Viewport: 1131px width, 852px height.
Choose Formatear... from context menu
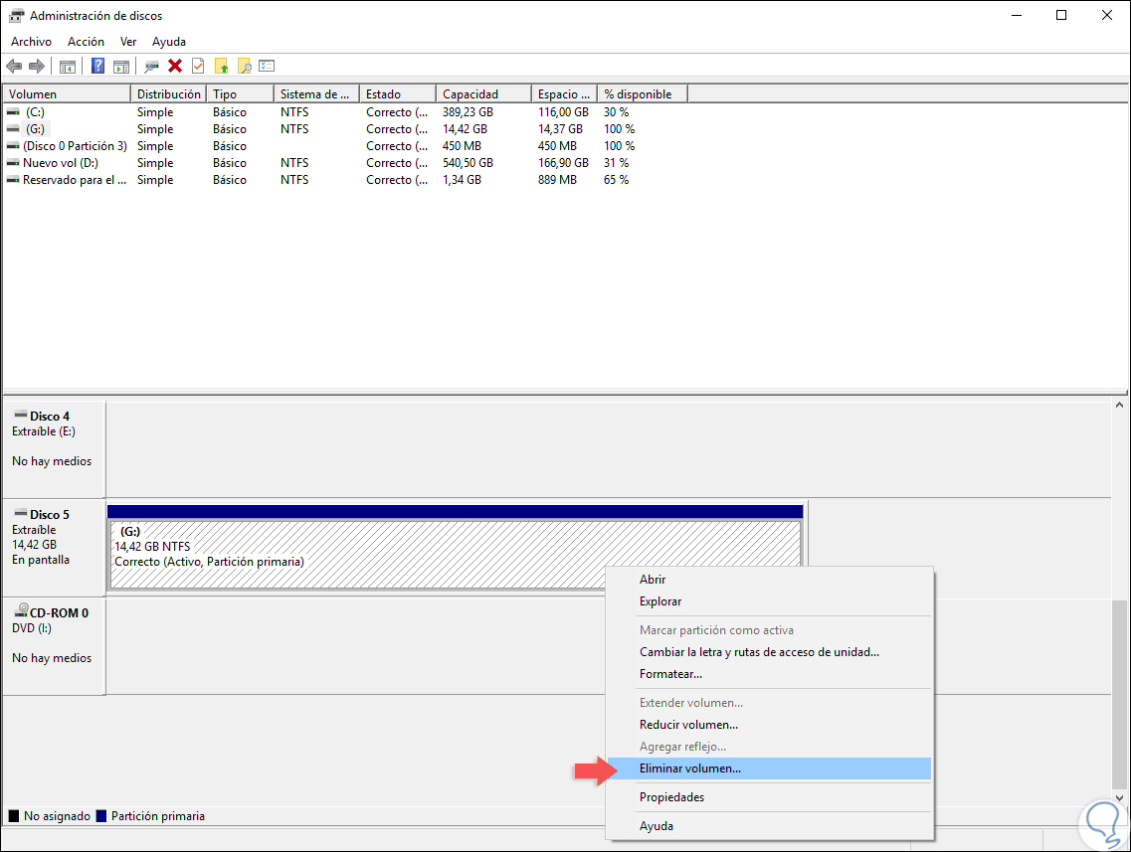(x=769, y=674)
